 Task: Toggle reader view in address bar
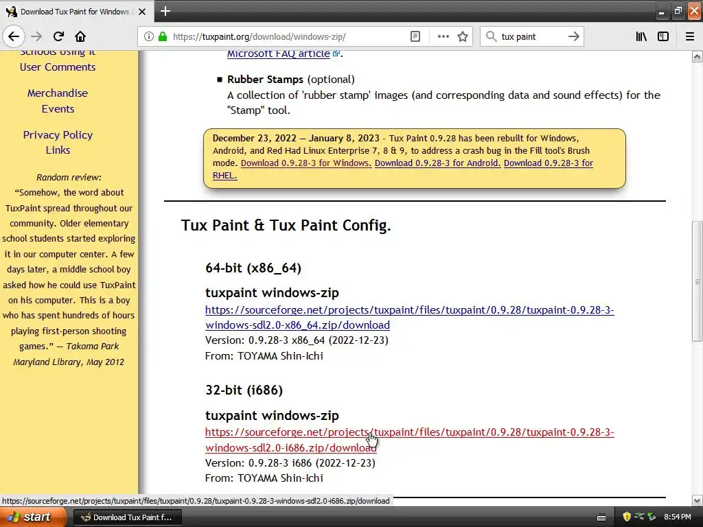coord(415,36)
